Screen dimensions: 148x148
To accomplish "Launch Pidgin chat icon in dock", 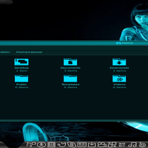I will 31,144.
